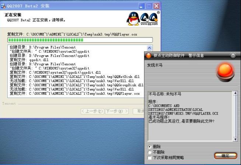Click the 发现木马 heading text
Screen dimensions: 241x165
pyautogui.click(x=155, y=65)
